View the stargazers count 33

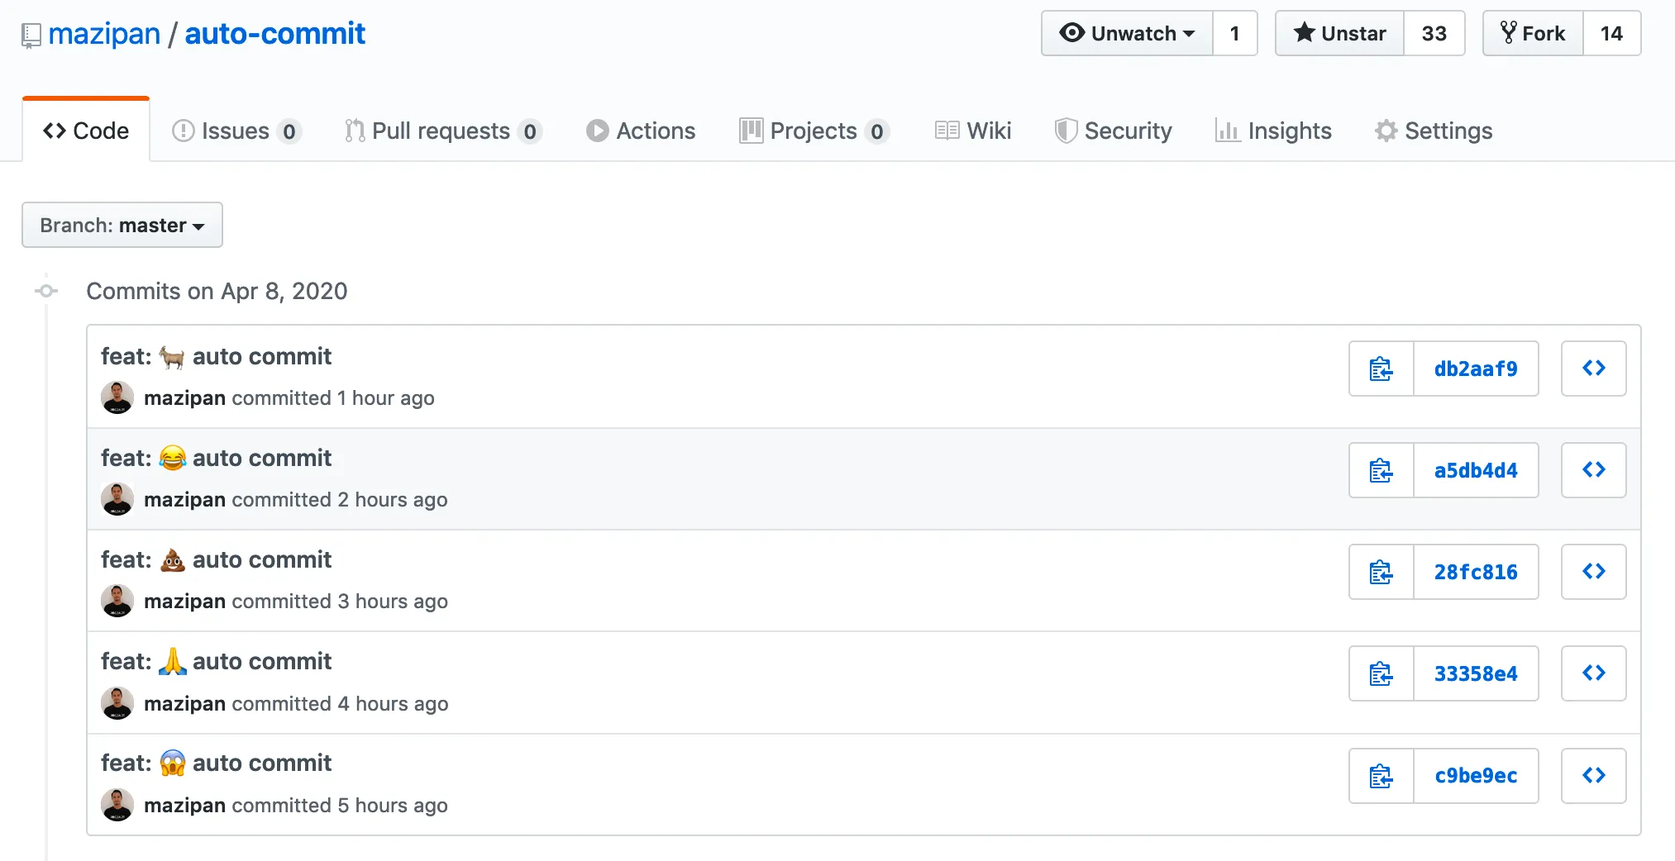click(1434, 33)
